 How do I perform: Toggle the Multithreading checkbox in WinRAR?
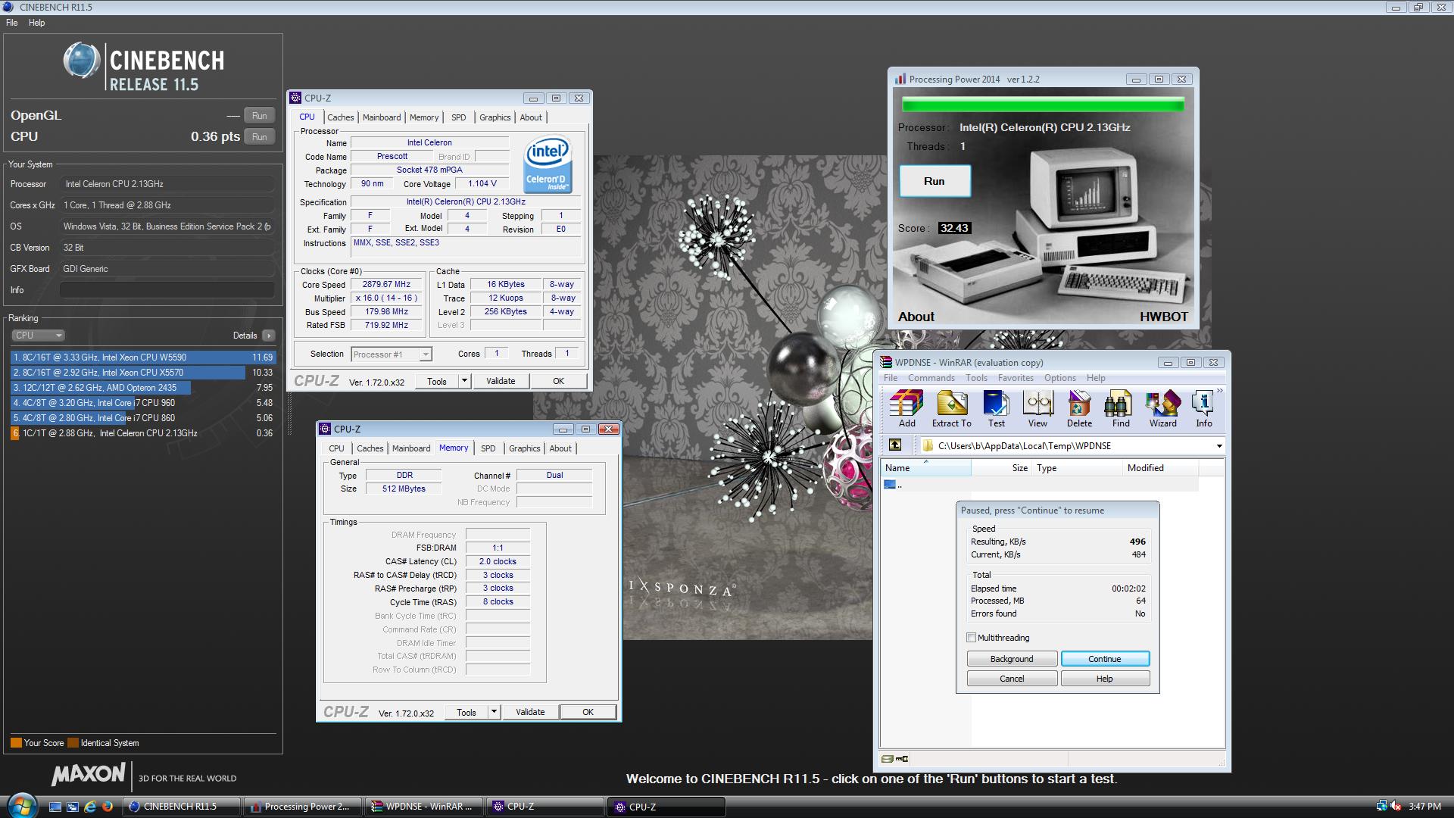[972, 638]
